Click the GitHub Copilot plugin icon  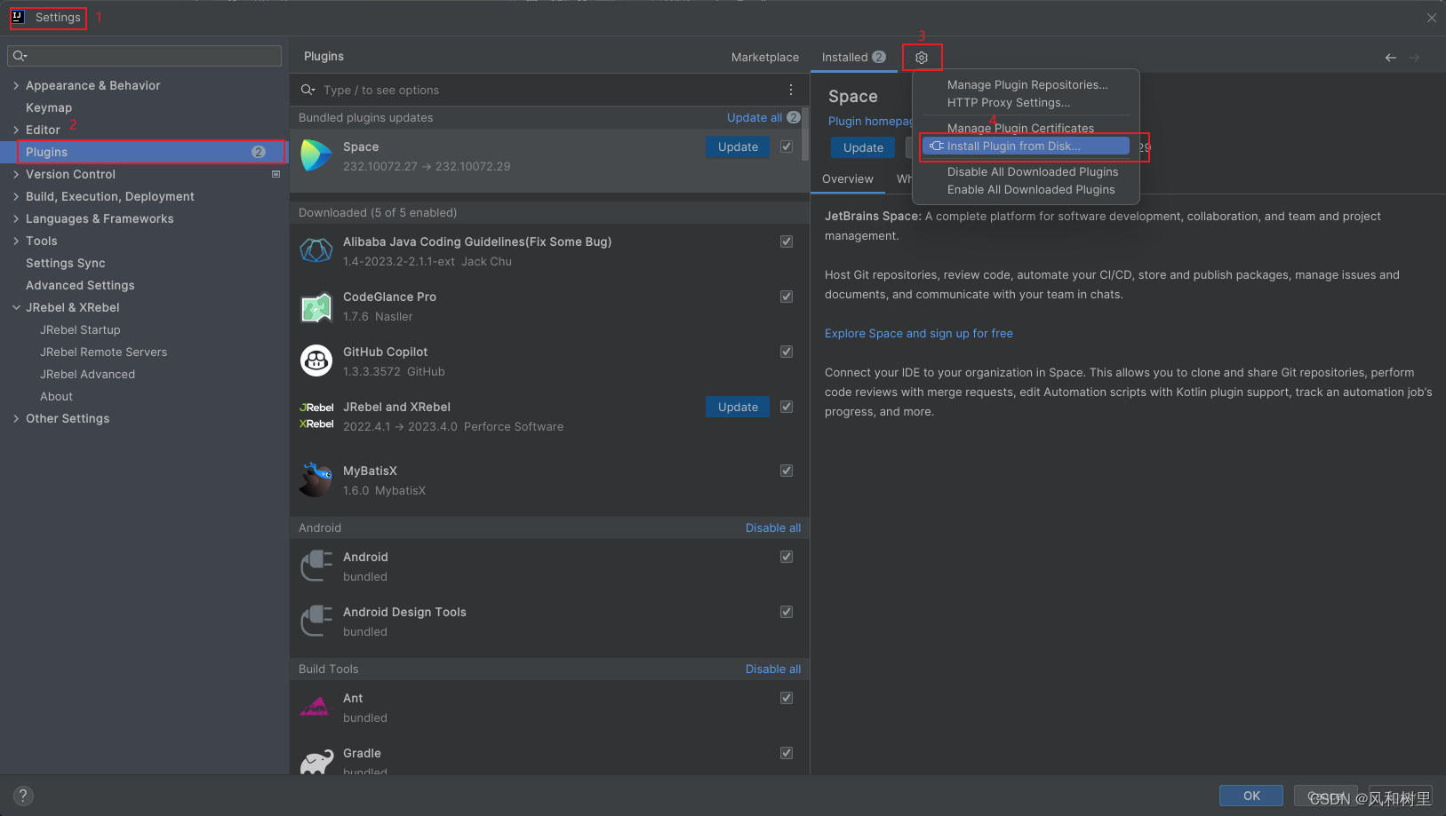tap(316, 360)
